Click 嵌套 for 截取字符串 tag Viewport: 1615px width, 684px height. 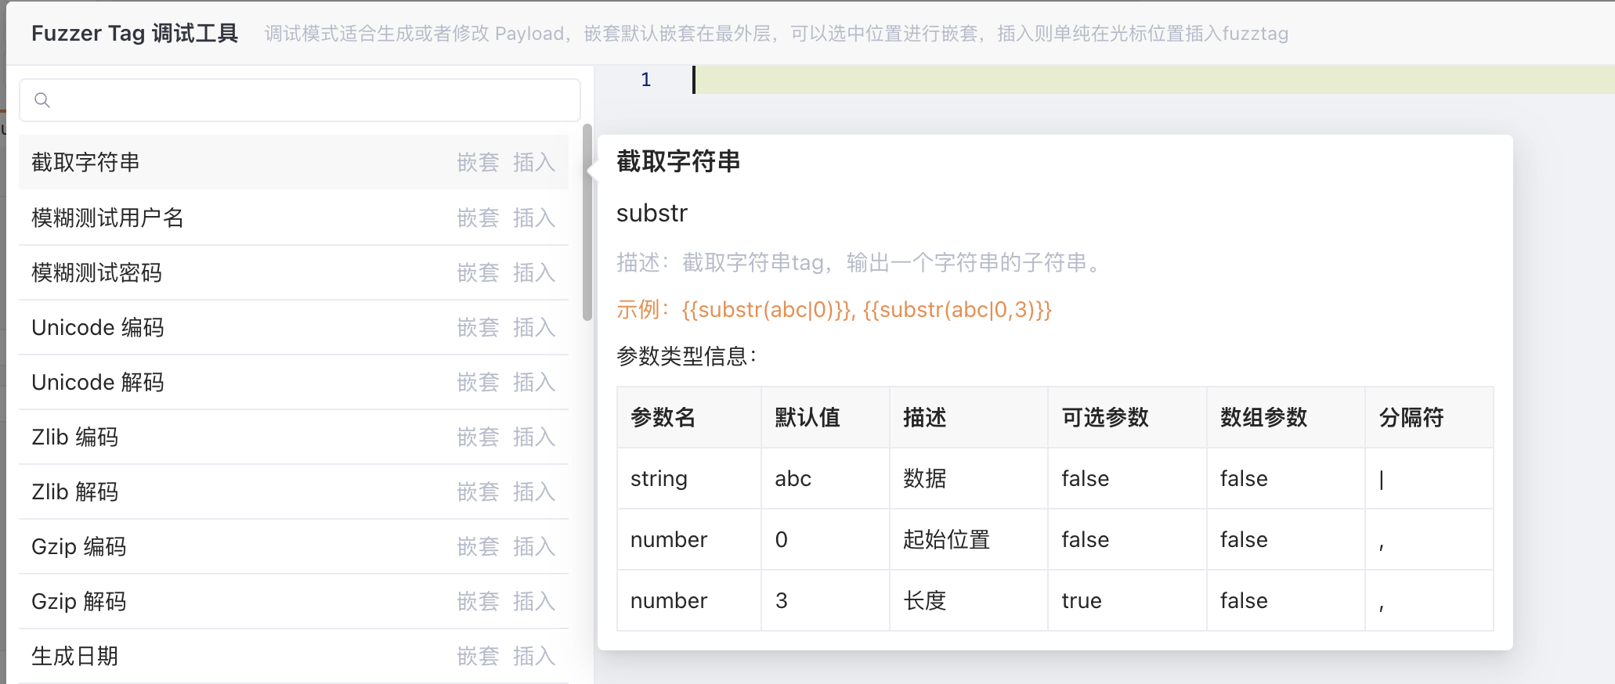[478, 163]
